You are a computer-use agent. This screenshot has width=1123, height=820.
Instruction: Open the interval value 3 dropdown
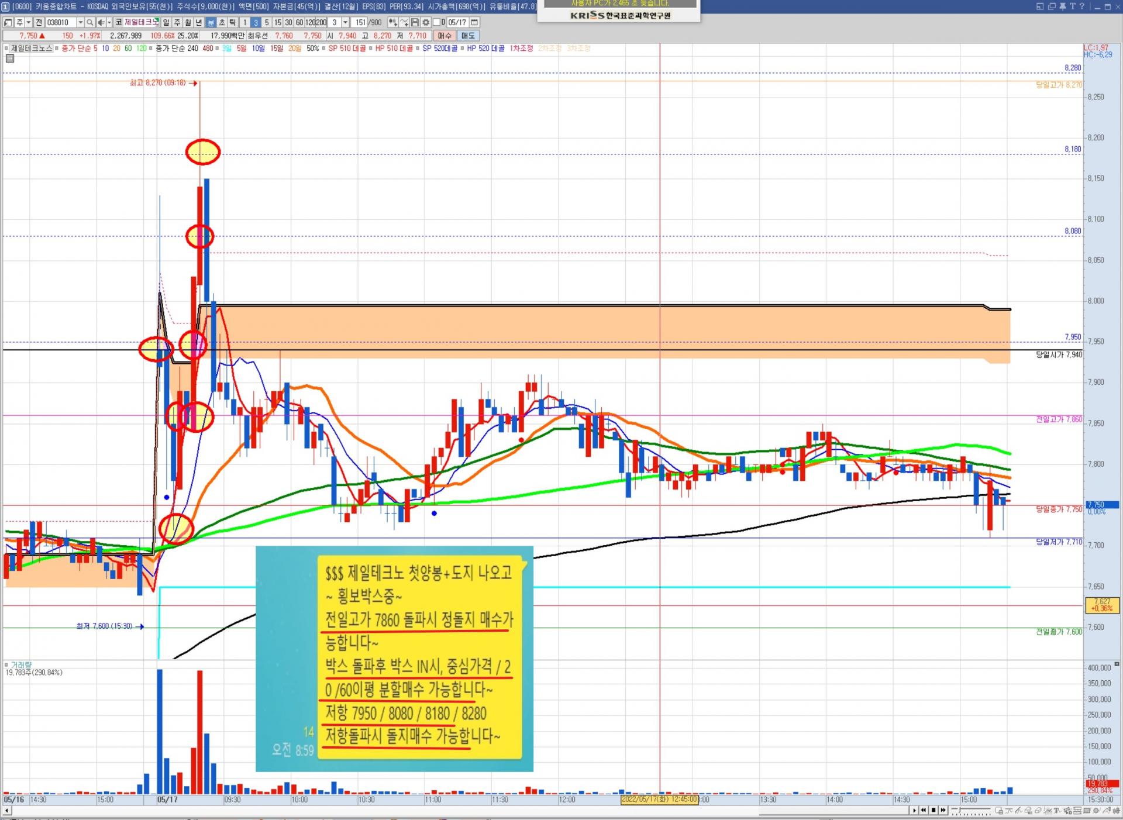[x=345, y=22]
